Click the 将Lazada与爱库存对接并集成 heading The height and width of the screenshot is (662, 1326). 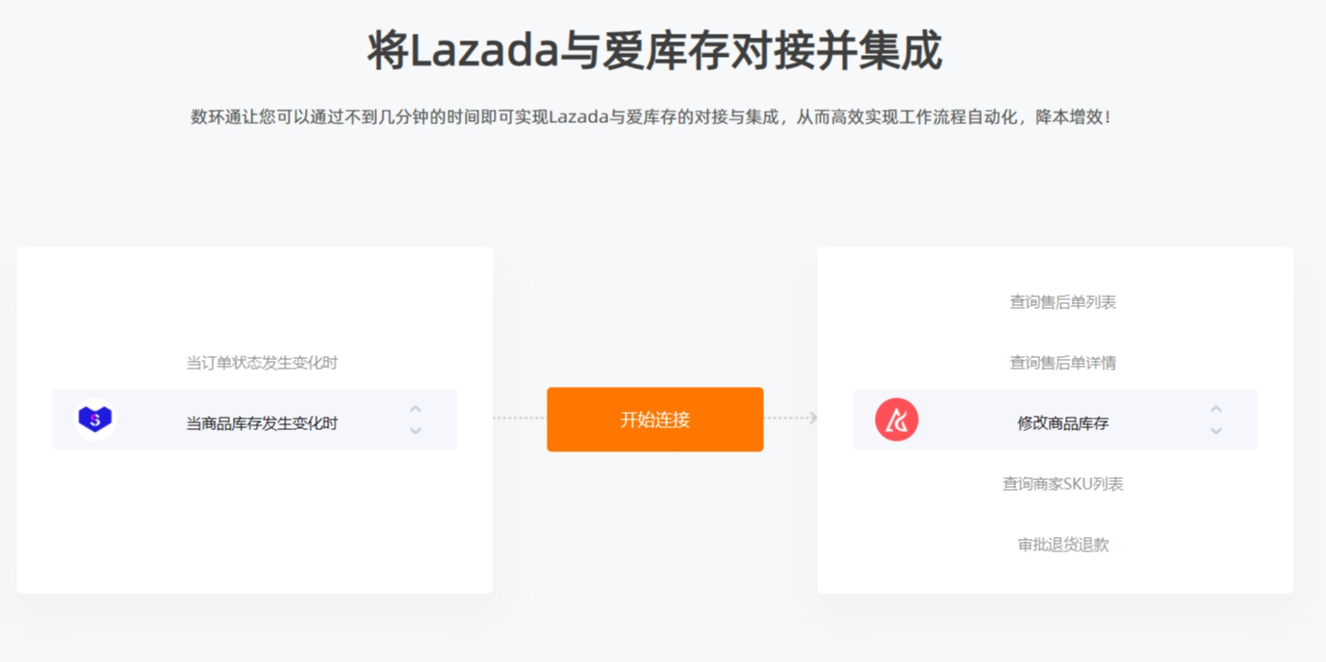coord(654,50)
